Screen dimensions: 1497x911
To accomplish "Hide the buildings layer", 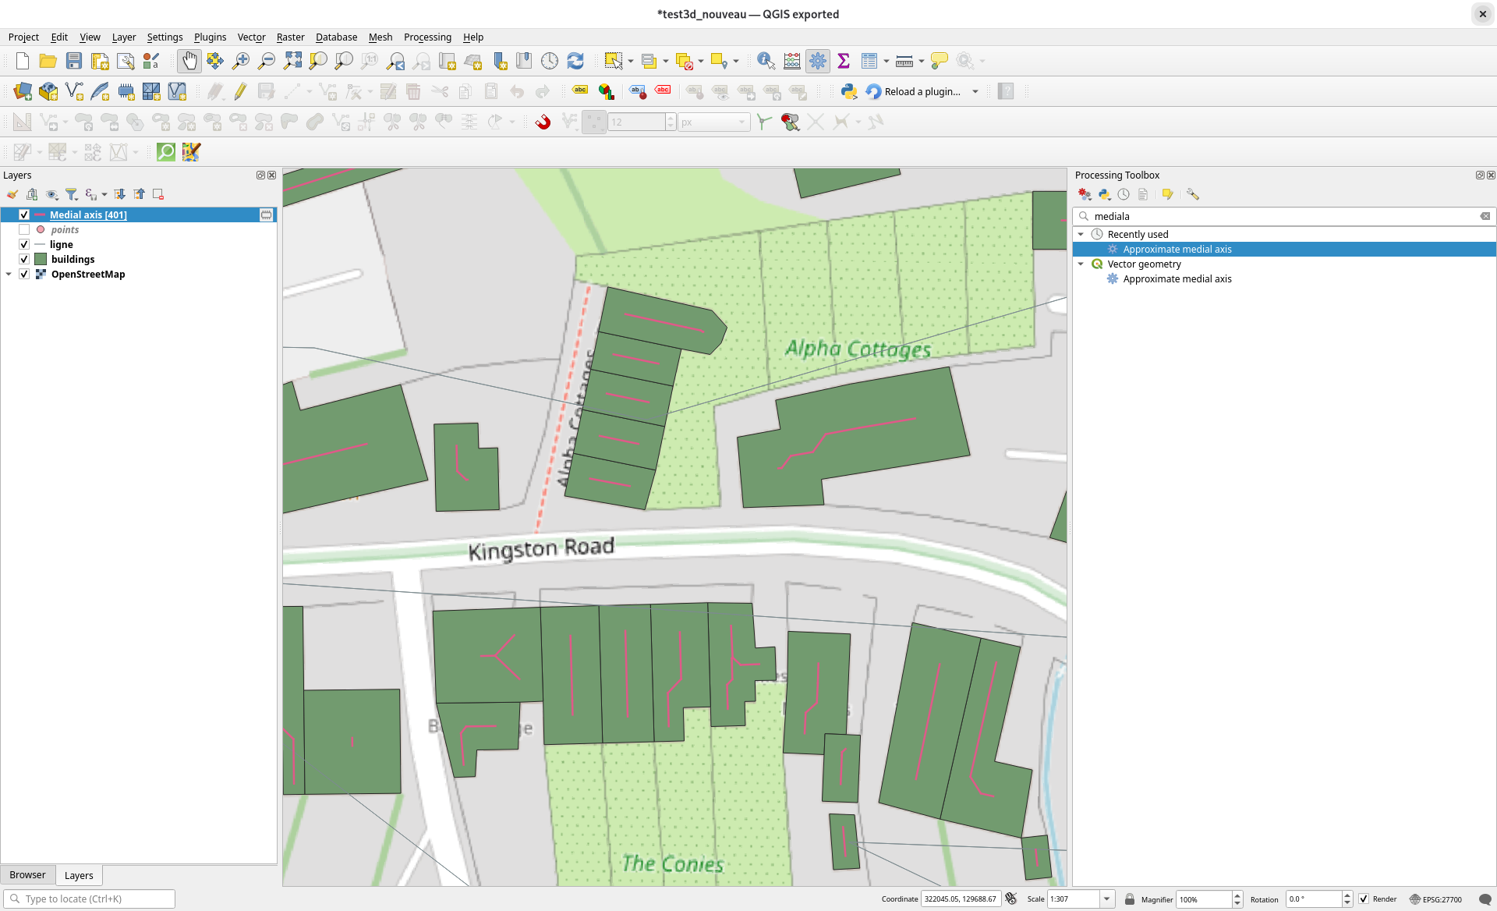I will pyautogui.click(x=24, y=259).
